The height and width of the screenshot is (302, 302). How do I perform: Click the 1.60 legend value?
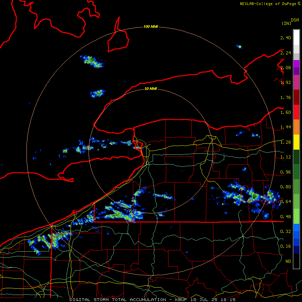[286, 112]
